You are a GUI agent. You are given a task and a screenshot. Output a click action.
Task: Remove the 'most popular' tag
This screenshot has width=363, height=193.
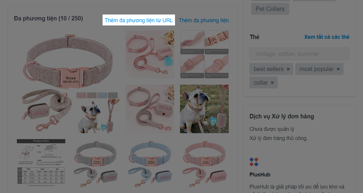338,69
